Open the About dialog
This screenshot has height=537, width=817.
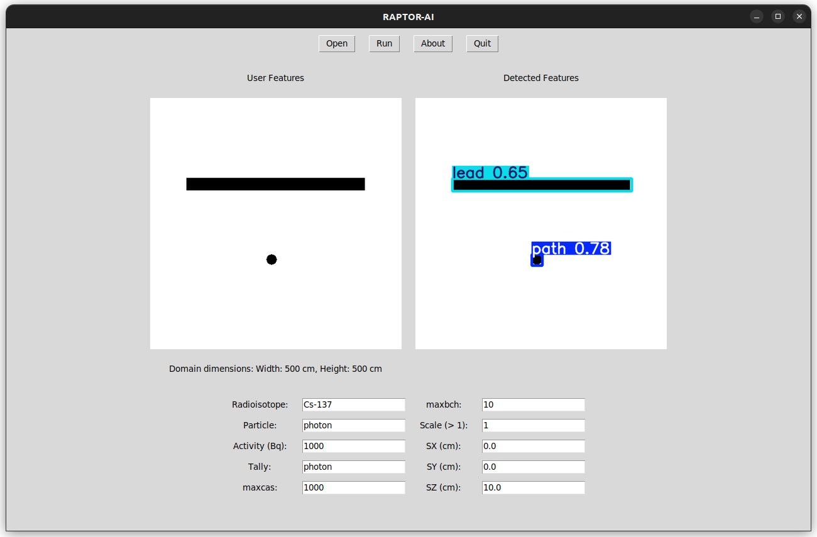(x=432, y=43)
